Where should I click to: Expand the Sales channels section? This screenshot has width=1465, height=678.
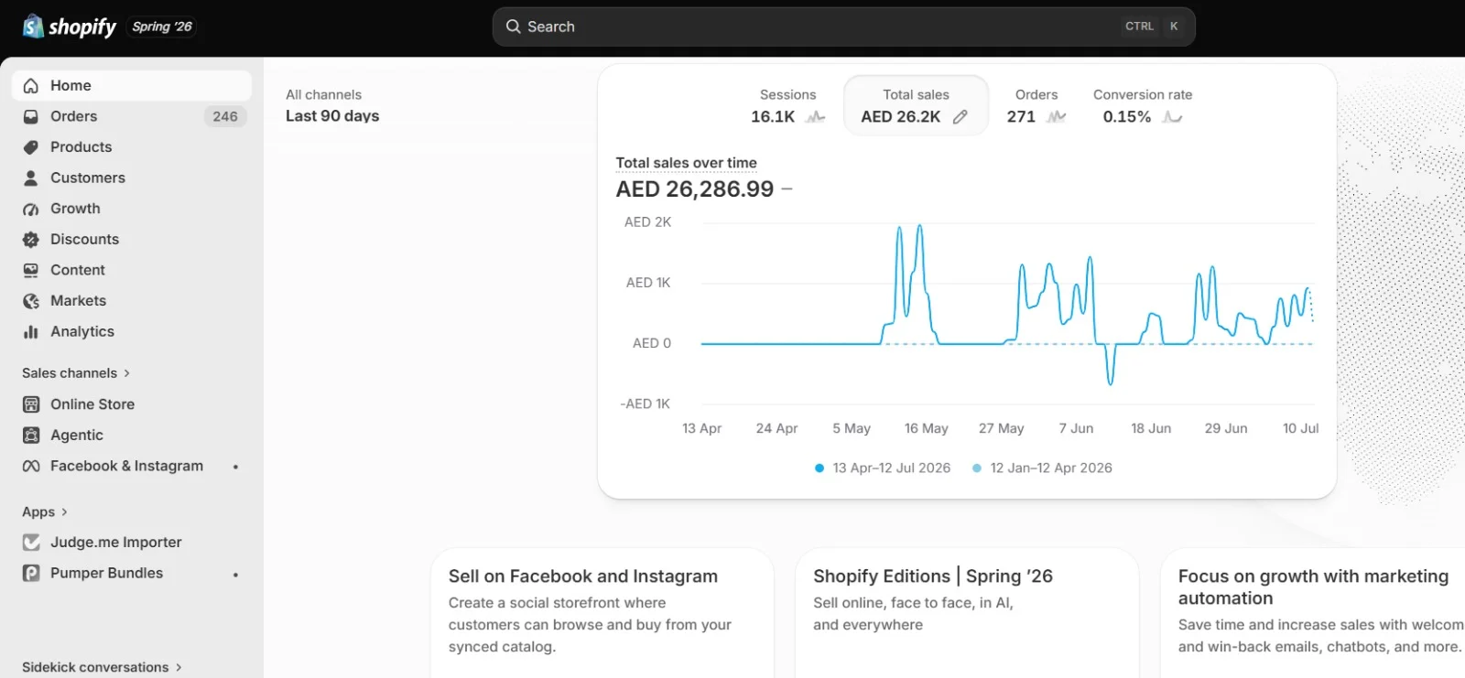[76, 373]
